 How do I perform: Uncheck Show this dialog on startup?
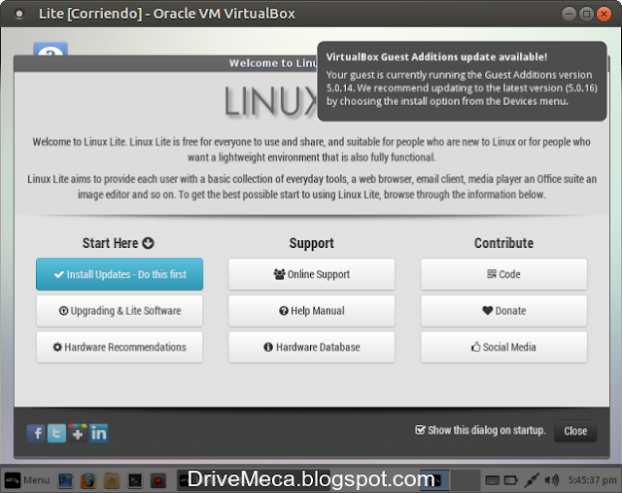420,430
